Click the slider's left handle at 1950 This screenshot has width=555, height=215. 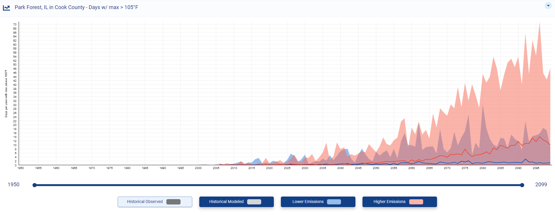(35, 185)
